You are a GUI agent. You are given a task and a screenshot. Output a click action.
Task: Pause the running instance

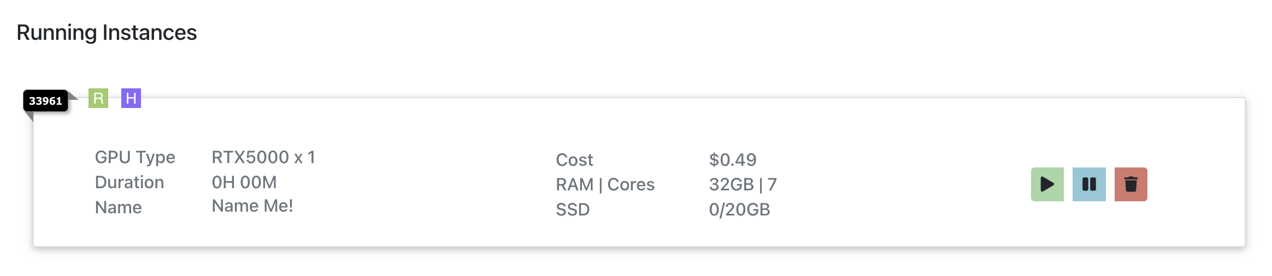tap(1088, 184)
